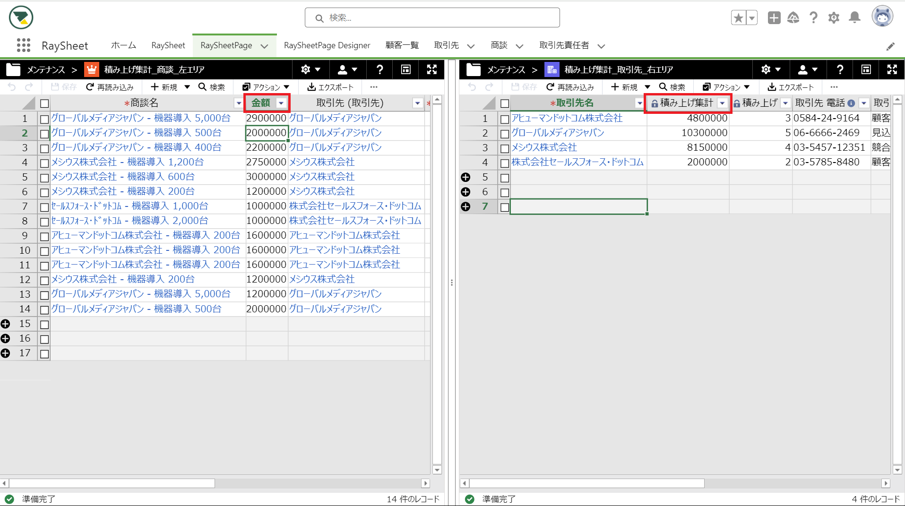This screenshot has height=506, width=905.
Task: Click the global search field
Action: (432, 18)
